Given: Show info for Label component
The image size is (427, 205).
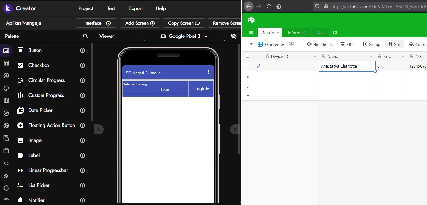Looking at the screenshot, I should [x=83, y=155].
